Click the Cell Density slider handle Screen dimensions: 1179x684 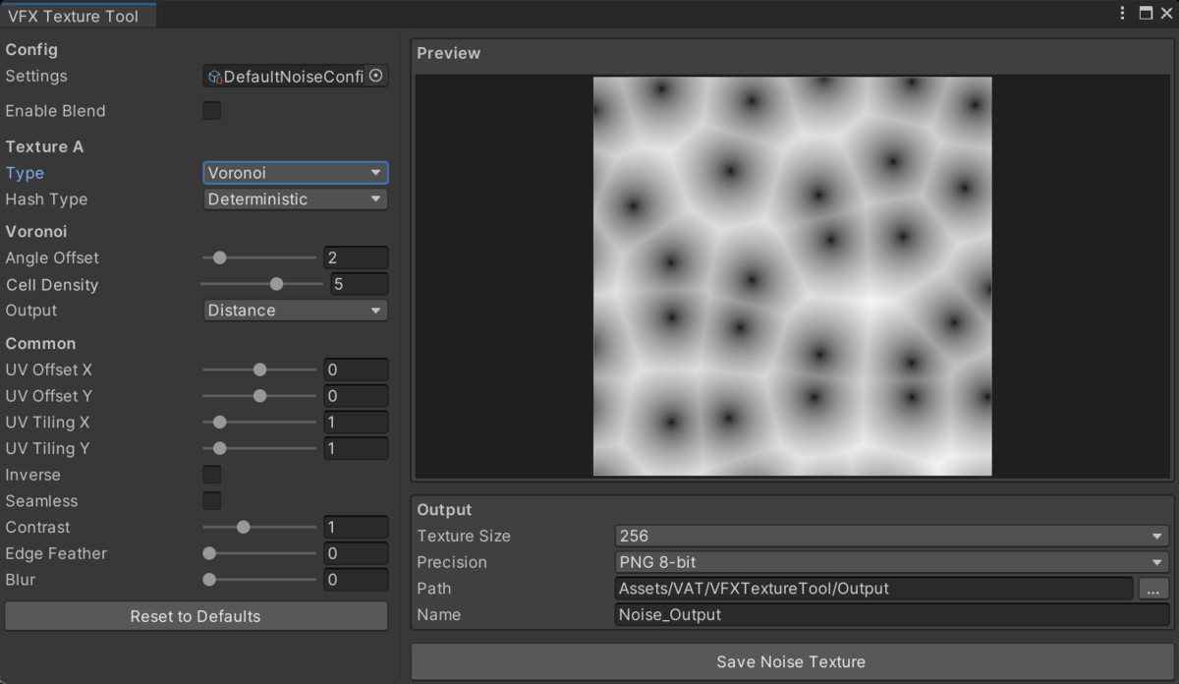tap(276, 284)
